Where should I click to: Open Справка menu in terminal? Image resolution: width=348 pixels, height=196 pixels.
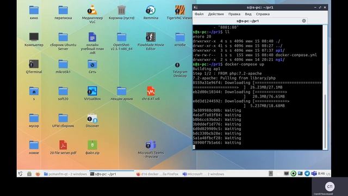263,14
